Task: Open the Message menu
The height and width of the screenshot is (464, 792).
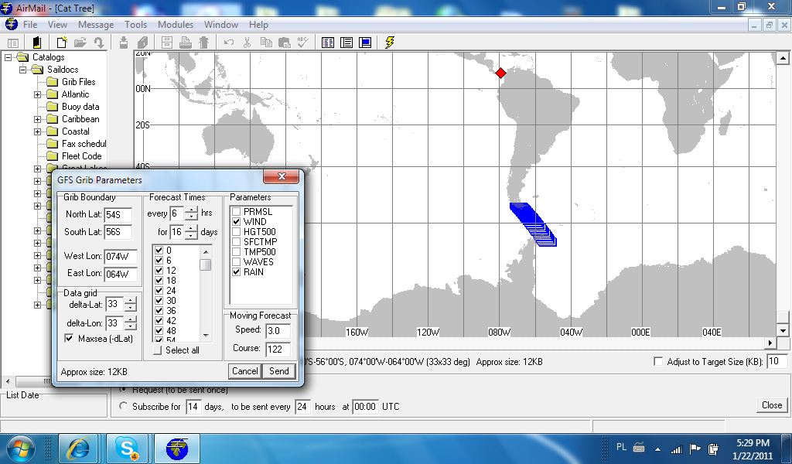Action: pyautogui.click(x=96, y=25)
